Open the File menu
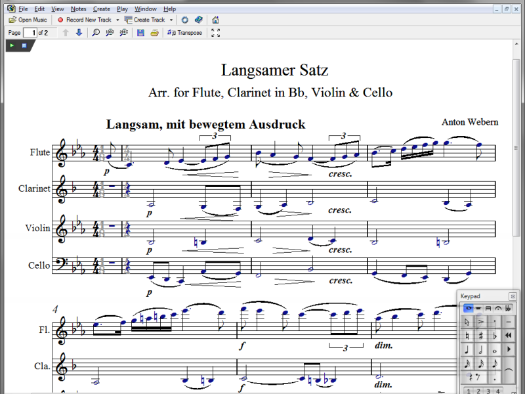The image size is (525, 394). pos(23,9)
